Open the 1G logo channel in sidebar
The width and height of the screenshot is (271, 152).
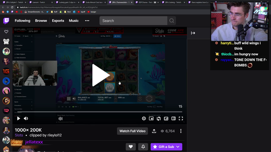coord(6,71)
